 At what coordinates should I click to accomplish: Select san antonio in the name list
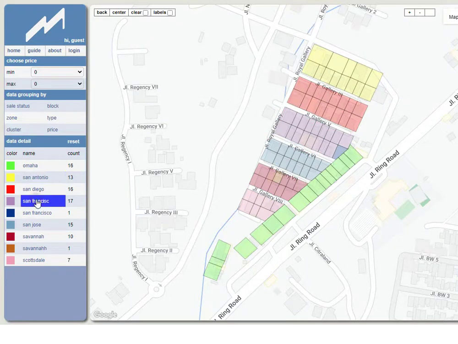[35, 177]
